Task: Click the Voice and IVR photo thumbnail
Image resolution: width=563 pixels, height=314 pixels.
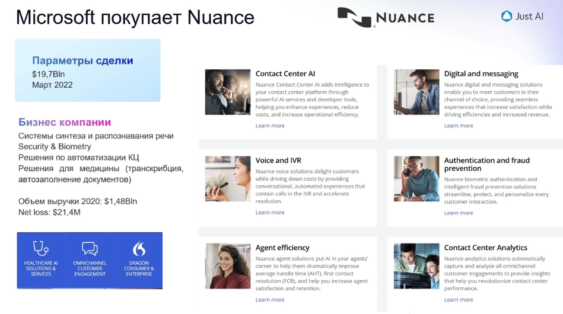Action: (228, 179)
